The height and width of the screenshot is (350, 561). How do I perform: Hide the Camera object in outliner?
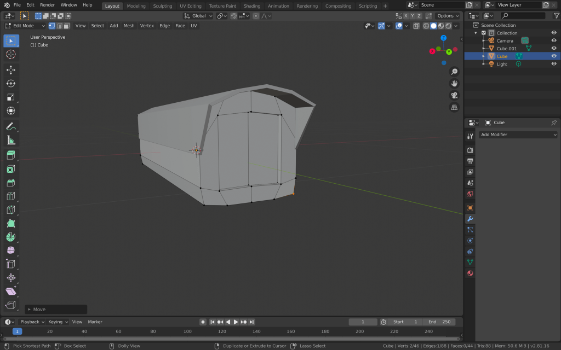(554, 40)
